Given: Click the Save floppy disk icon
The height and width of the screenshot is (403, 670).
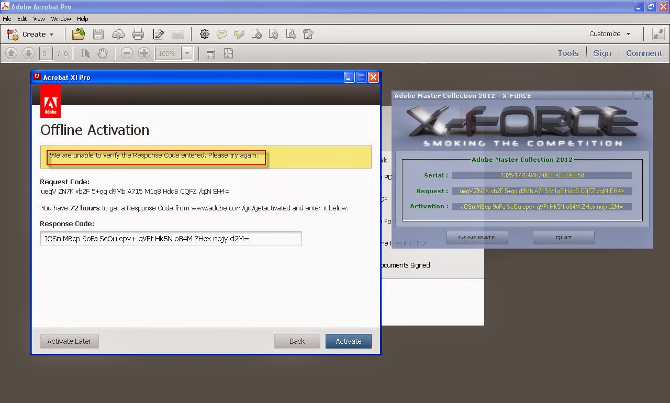Looking at the screenshot, I should tap(98, 34).
